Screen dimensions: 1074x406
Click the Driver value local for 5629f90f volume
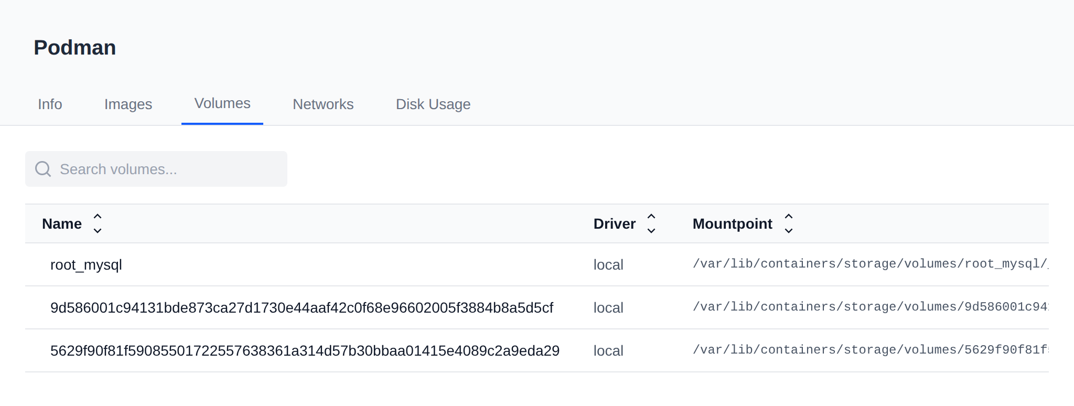click(x=608, y=351)
